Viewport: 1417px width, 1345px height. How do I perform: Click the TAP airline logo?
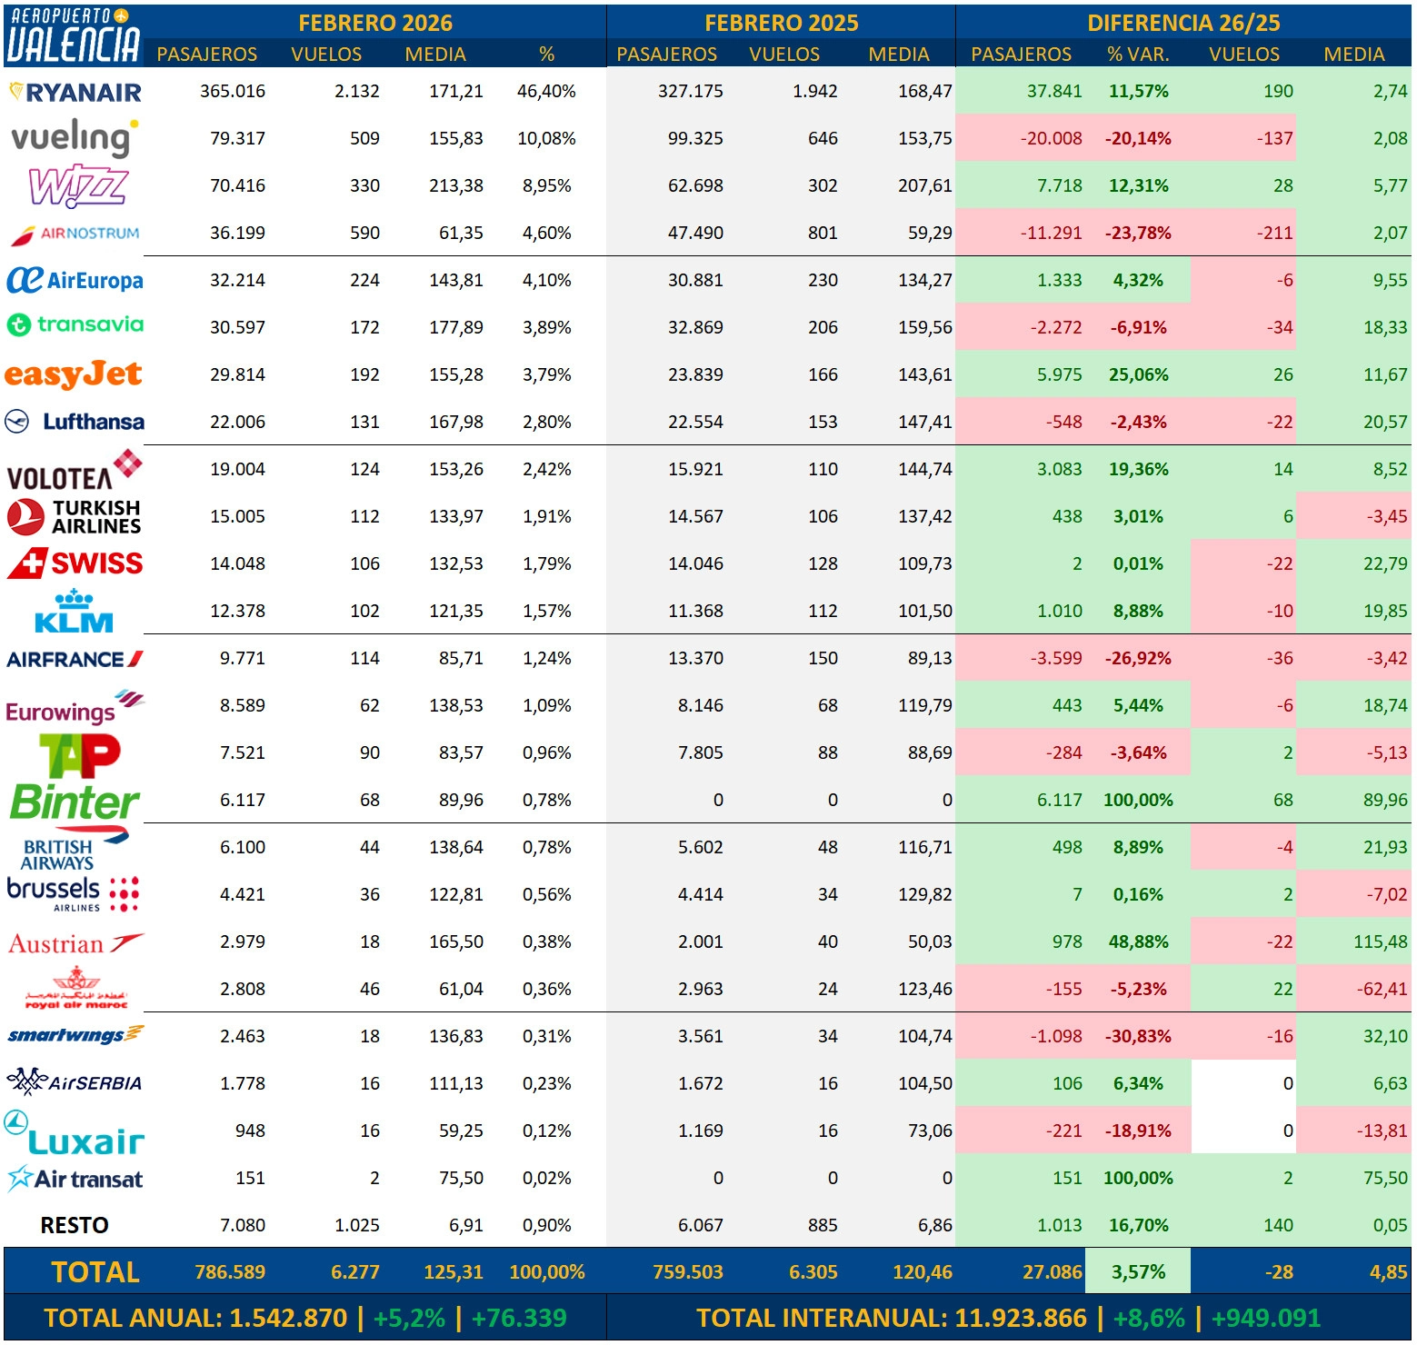pos(80,754)
